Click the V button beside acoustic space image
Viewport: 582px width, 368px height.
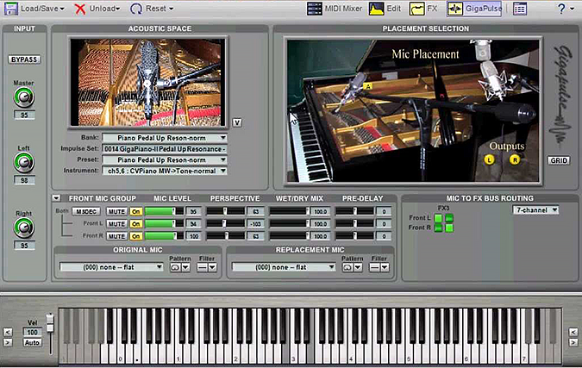click(x=237, y=122)
